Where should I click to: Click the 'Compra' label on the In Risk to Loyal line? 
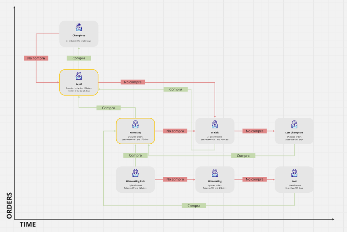(x=176, y=89)
